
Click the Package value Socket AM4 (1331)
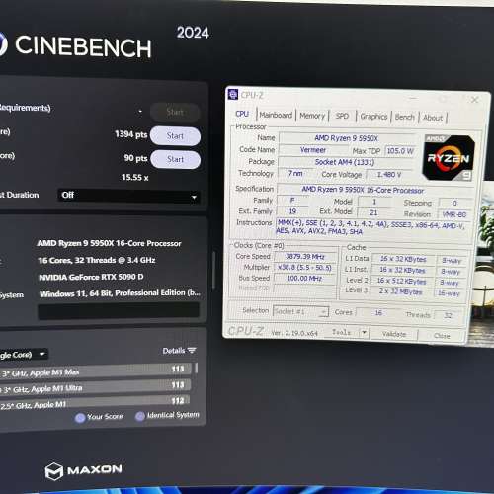[345, 162]
